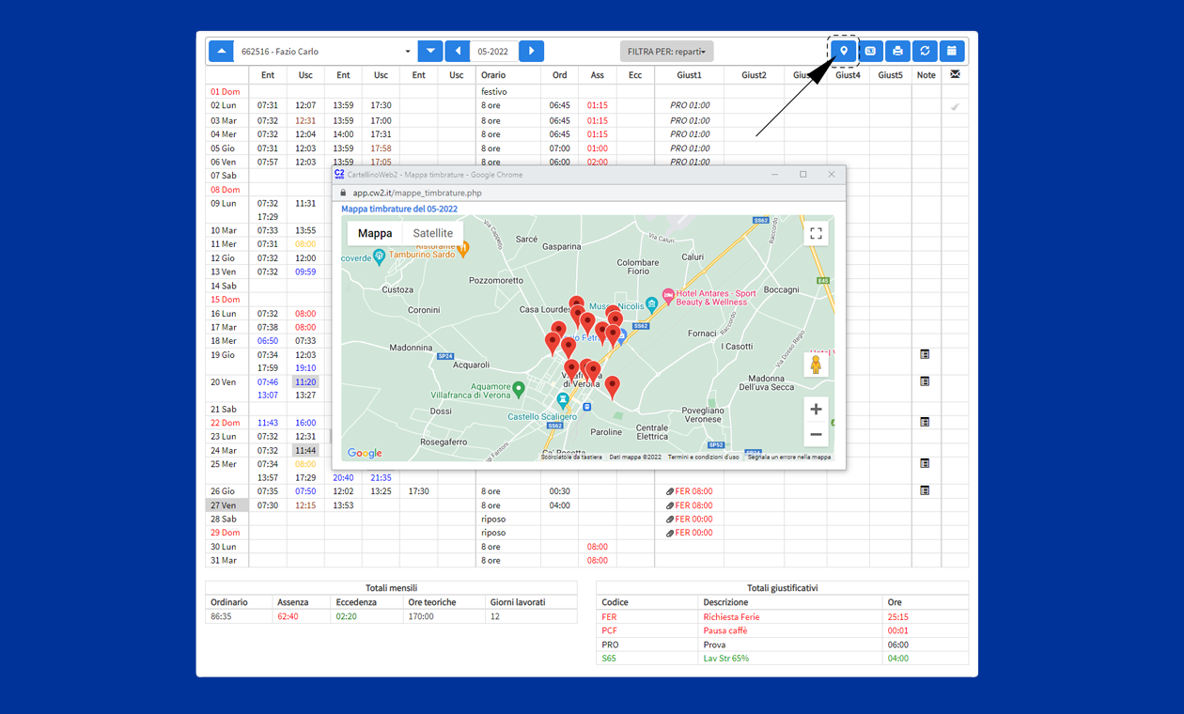Click Lav Str 65% in totals table
The height and width of the screenshot is (714, 1184).
727,659
